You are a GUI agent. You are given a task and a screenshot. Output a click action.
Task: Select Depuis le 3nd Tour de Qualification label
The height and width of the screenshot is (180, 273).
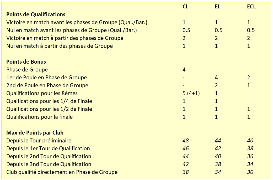pos(49,164)
